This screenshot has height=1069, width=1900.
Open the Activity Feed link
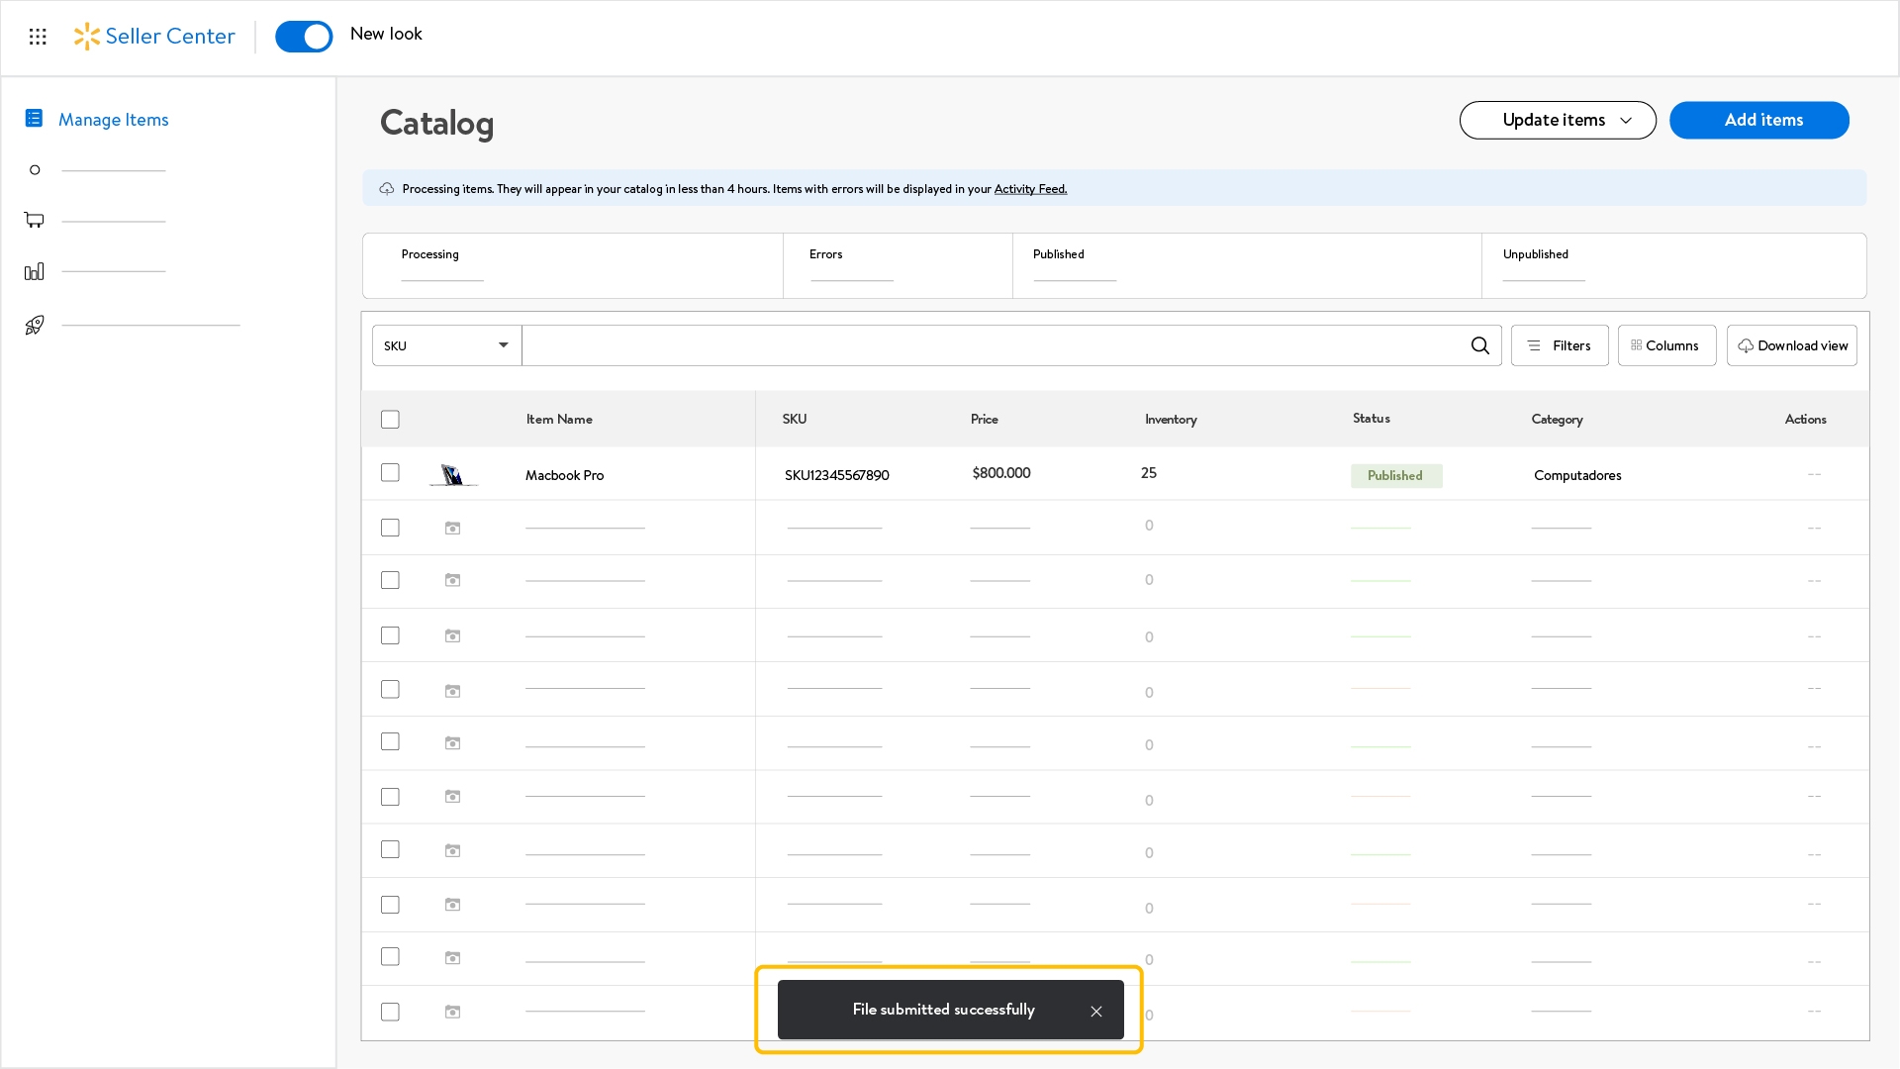point(1030,189)
